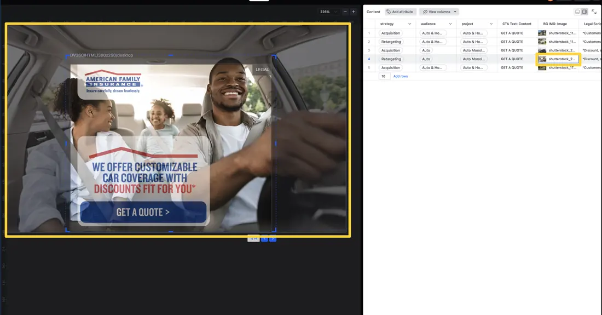The height and width of the screenshot is (315, 602).
Task: Go to the previous variant arrow
Action: [x=264, y=238]
